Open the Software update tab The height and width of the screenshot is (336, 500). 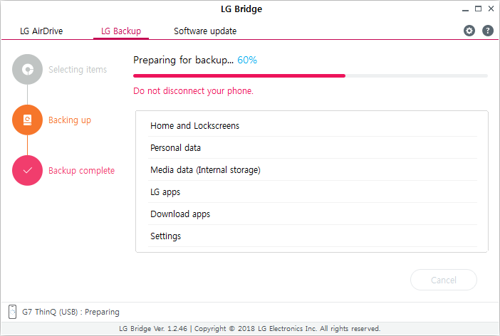(205, 31)
